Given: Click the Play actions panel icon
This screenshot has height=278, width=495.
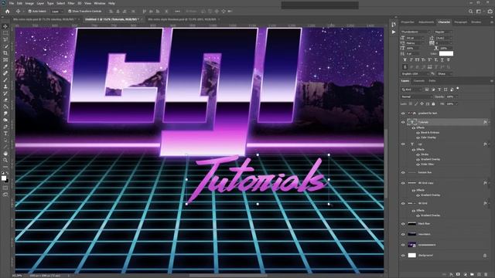Looking at the screenshot, I should pos(394,32).
